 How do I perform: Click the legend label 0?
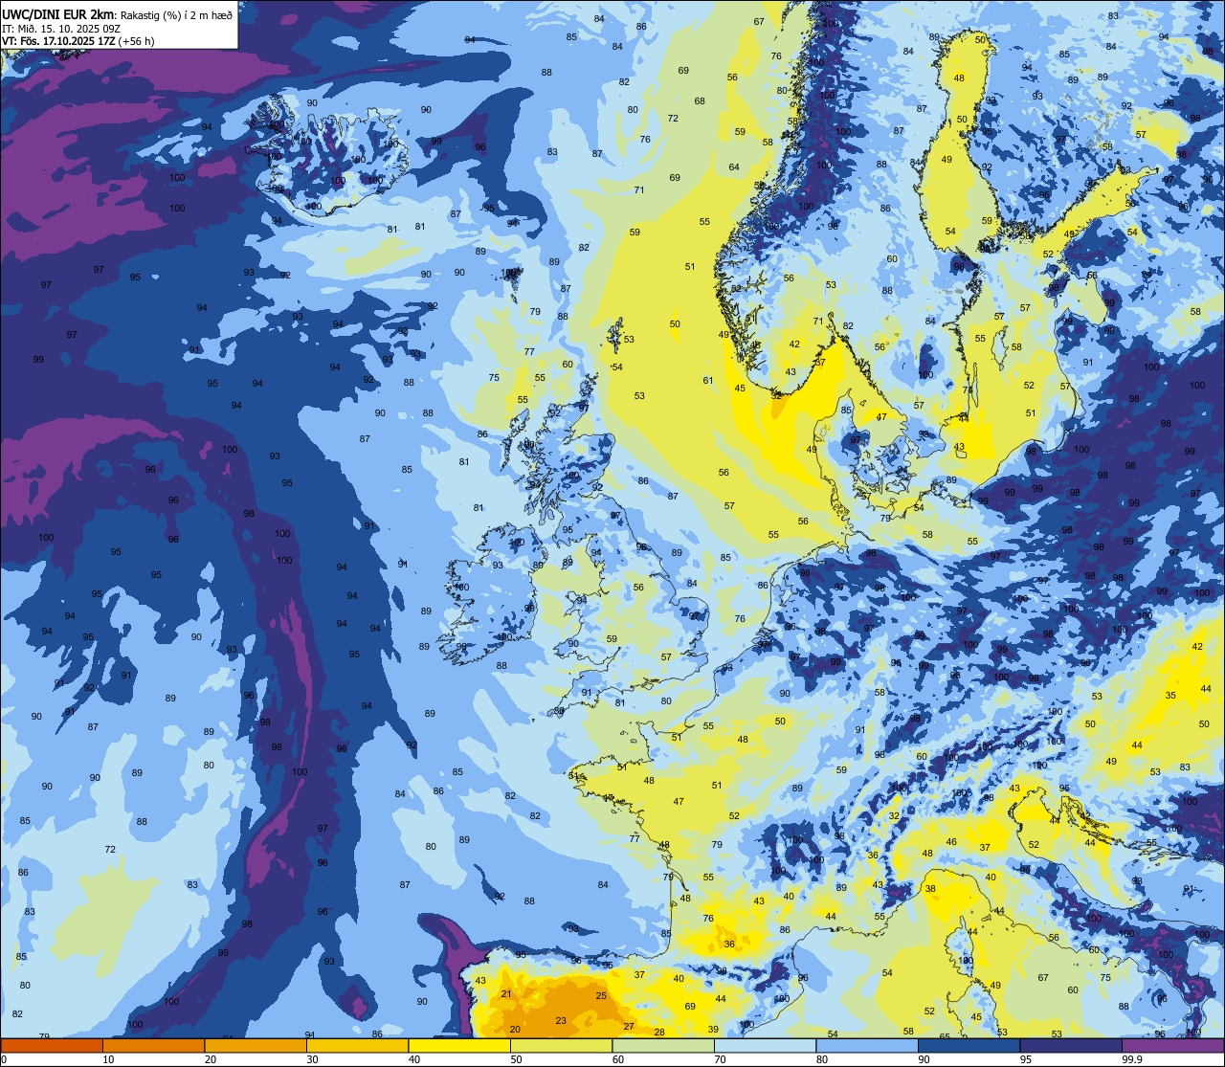[4, 1059]
